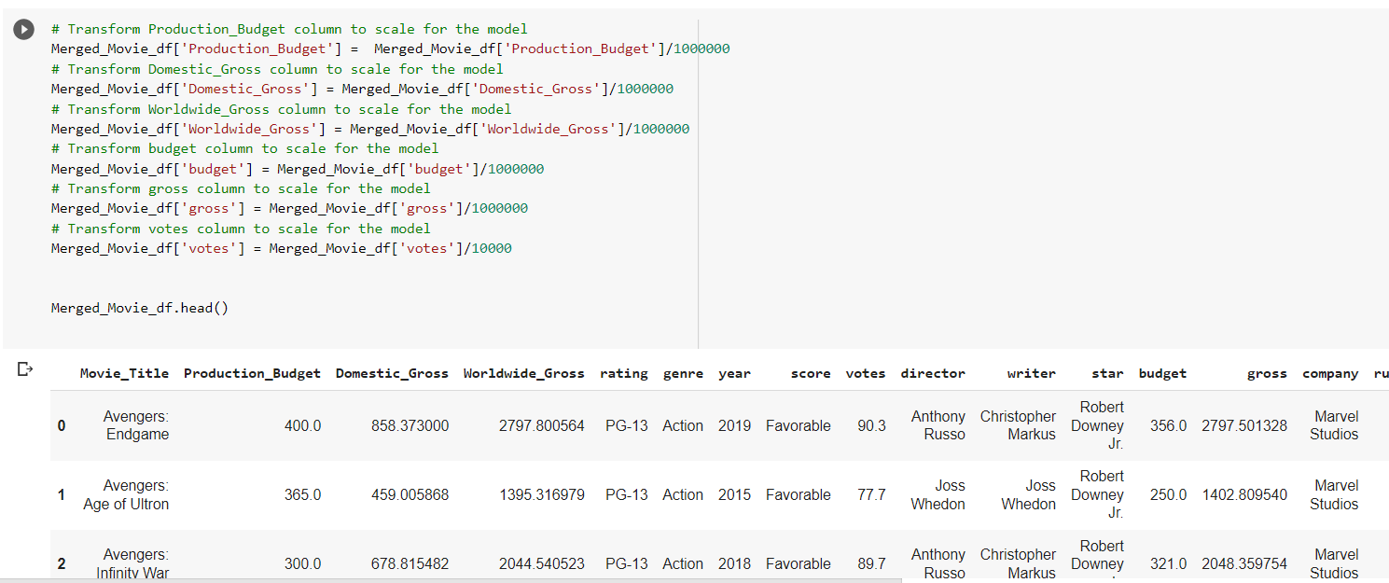Click the 858.373000 domestic gross value

click(410, 425)
